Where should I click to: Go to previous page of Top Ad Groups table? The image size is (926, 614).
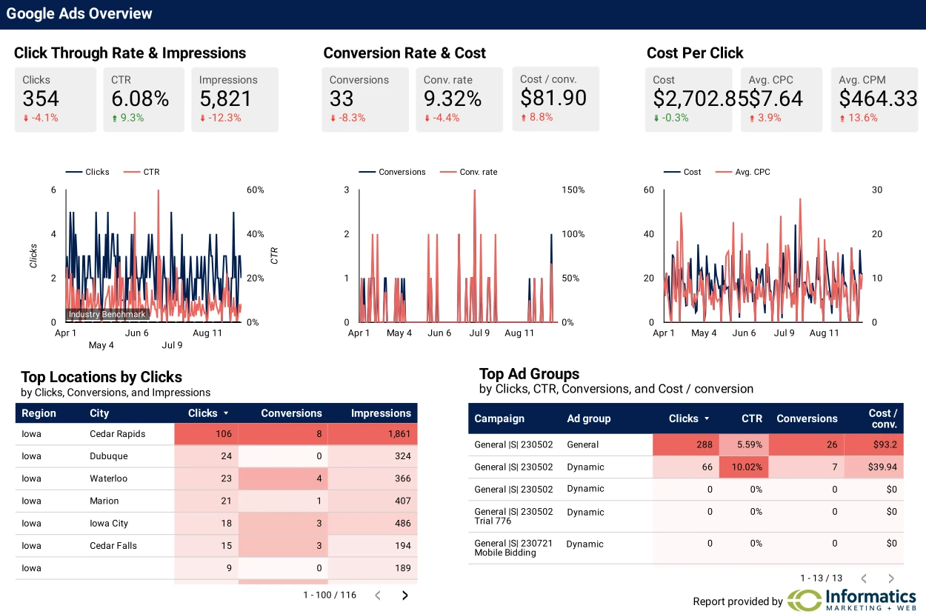864,578
